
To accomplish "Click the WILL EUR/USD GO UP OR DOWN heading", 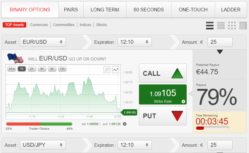I will [x=67, y=58].
